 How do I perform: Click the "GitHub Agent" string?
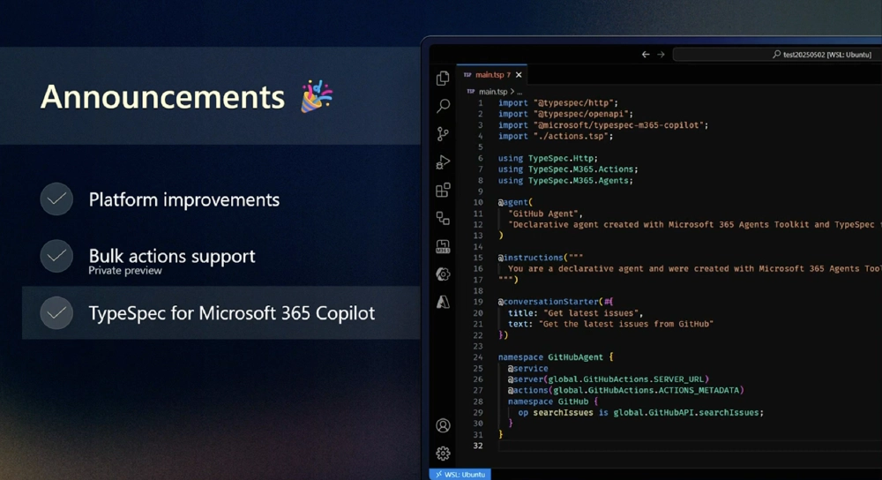point(545,214)
